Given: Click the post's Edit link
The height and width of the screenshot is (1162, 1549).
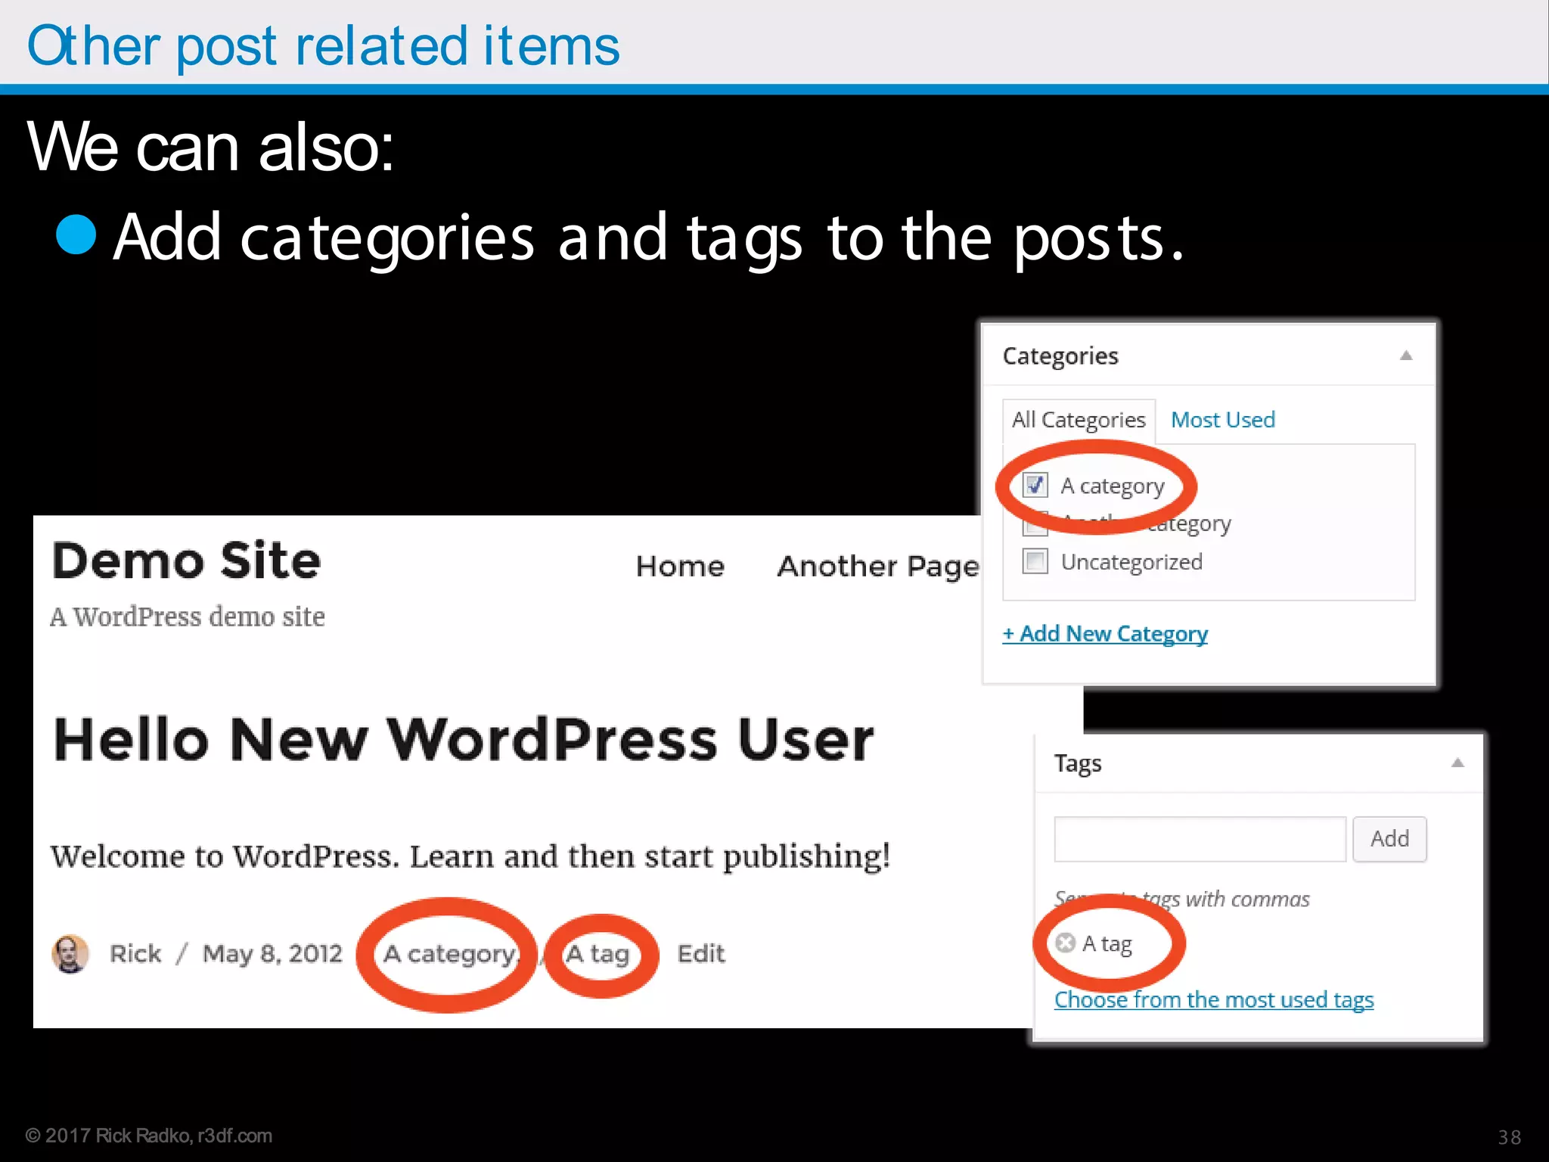Looking at the screenshot, I should tap(700, 954).
